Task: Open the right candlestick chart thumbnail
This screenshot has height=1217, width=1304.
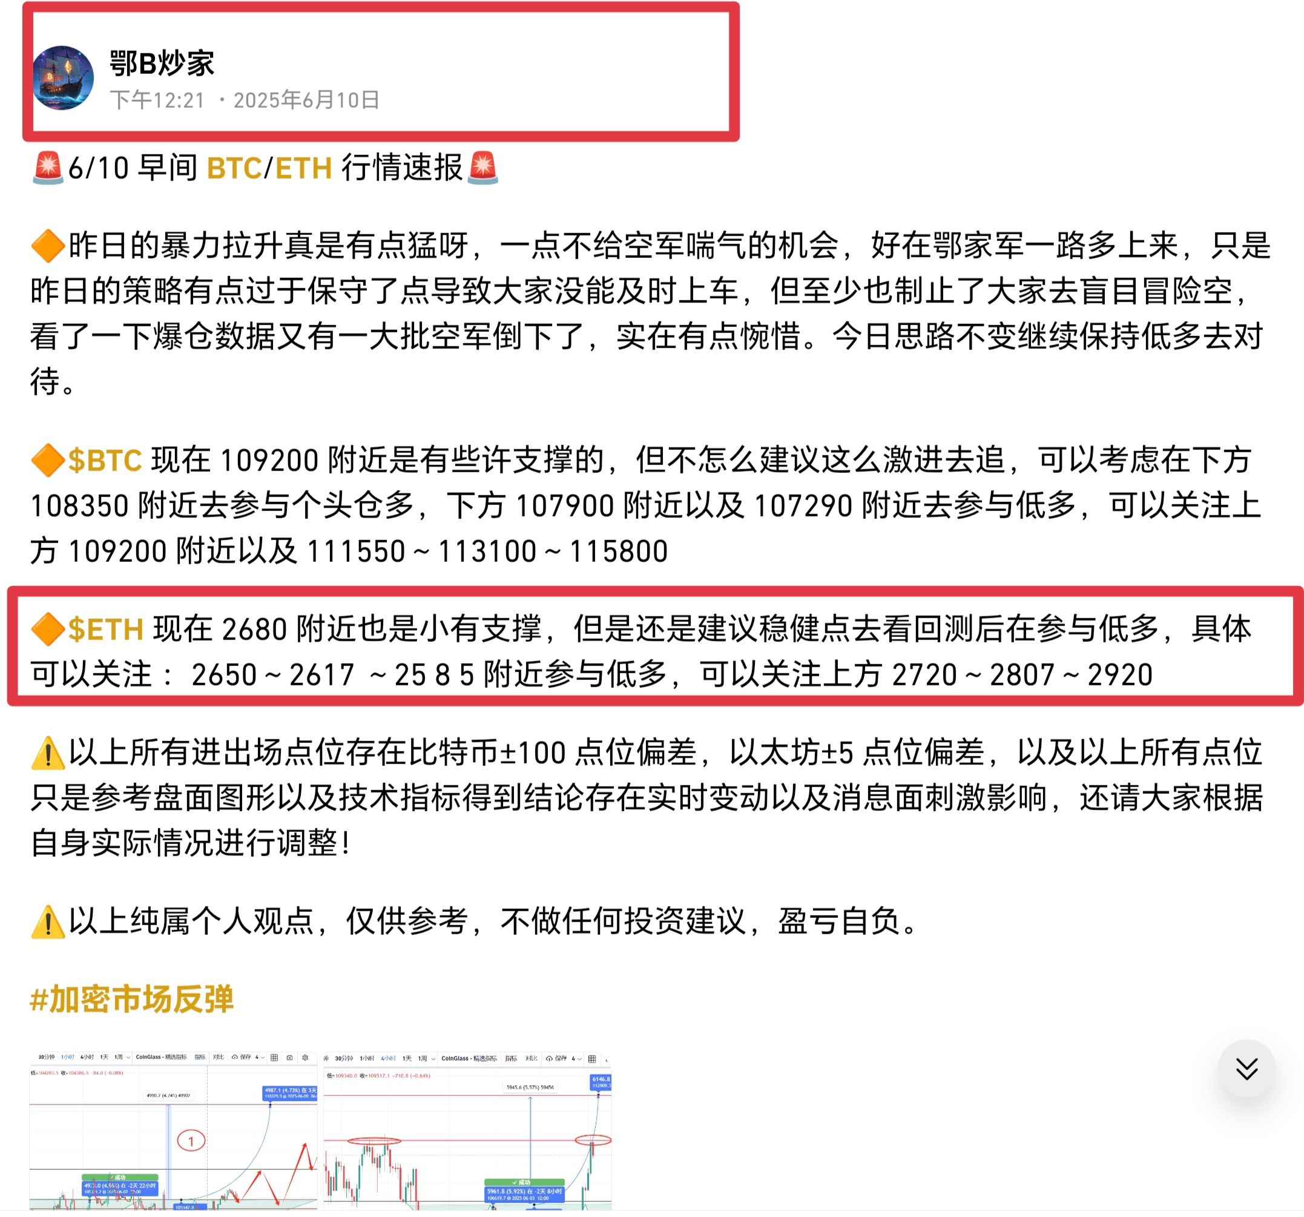Action: click(468, 1131)
